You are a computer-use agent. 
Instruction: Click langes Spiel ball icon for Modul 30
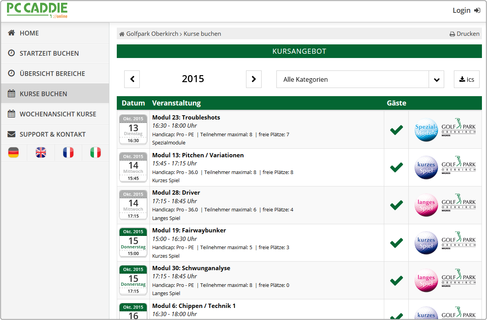426,281
